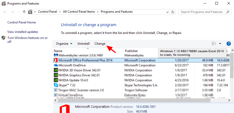Expand the view options dropdown arrow

220,43
